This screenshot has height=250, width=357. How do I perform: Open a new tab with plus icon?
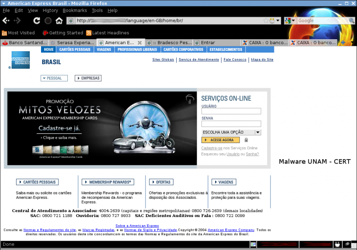tap(343, 42)
